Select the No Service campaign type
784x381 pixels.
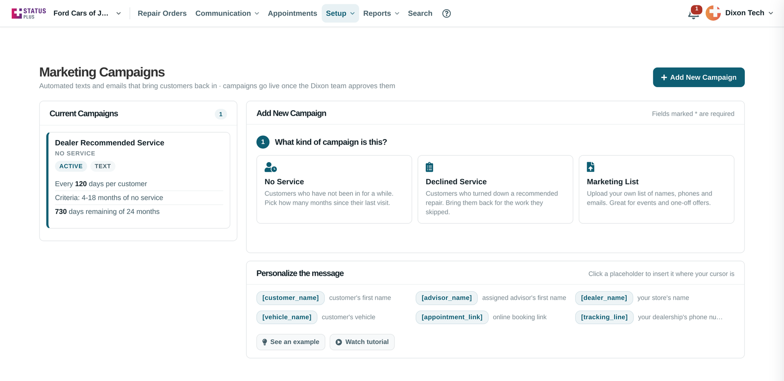pos(334,190)
